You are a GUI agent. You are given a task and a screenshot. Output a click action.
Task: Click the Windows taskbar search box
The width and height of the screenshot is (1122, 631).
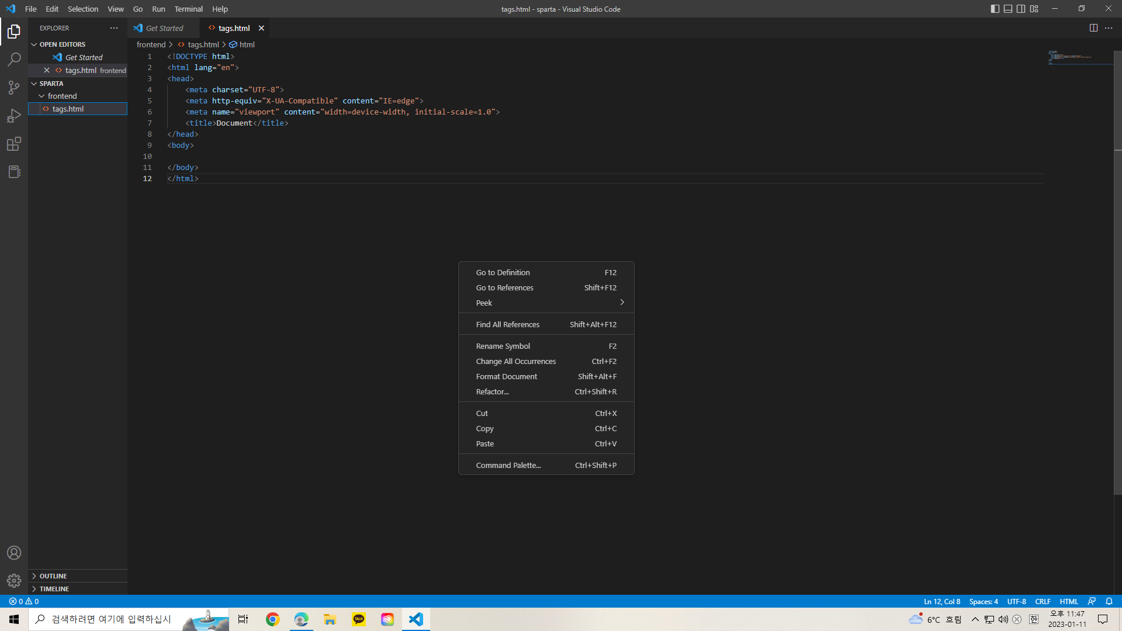[x=129, y=619]
